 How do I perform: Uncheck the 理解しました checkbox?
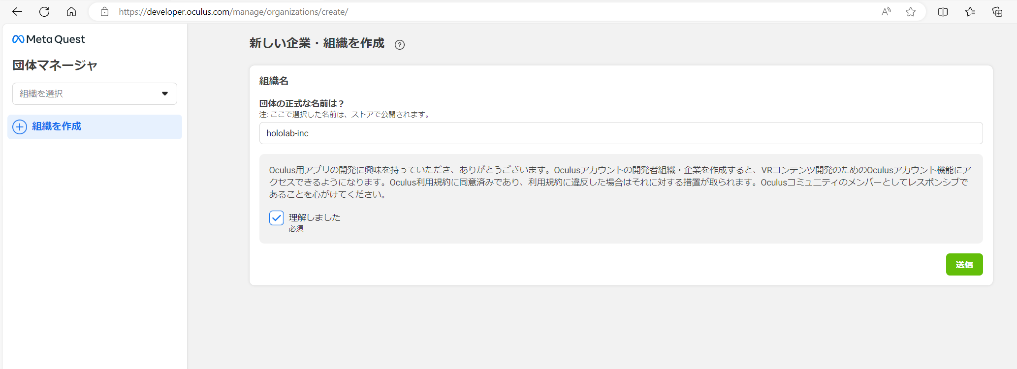pos(277,218)
